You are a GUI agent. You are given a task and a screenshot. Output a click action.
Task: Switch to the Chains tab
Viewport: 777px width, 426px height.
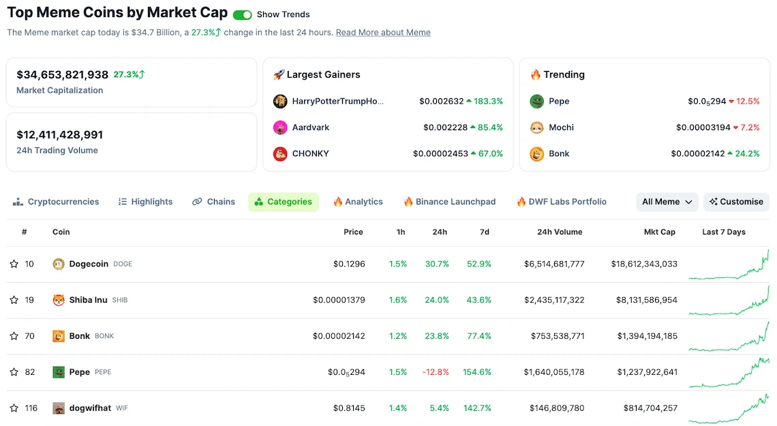(x=213, y=202)
